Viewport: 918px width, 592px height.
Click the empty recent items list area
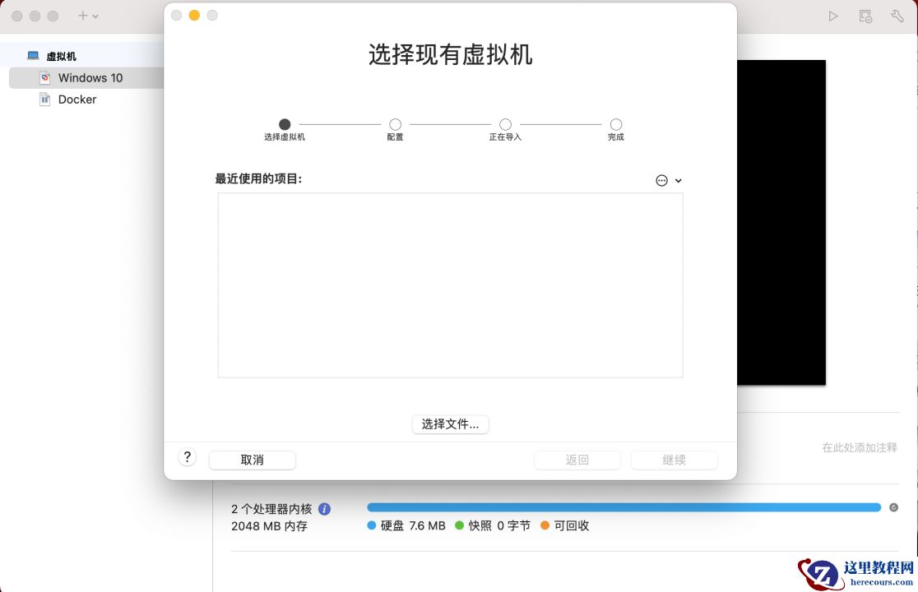(450, 284)
